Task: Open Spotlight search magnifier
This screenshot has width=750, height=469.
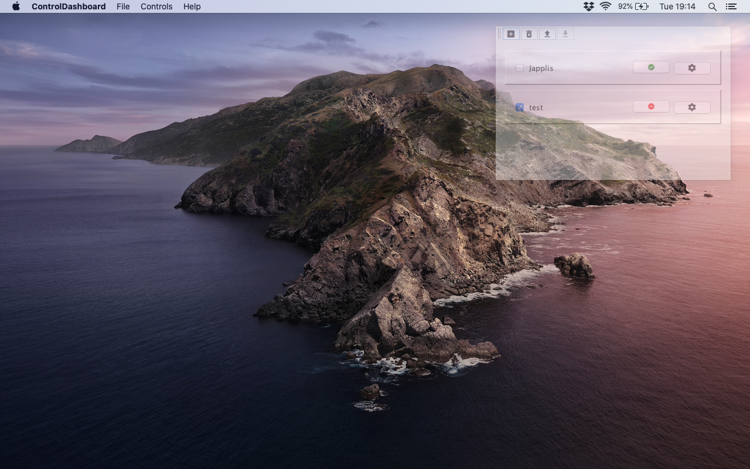Action: pos(712,6)
